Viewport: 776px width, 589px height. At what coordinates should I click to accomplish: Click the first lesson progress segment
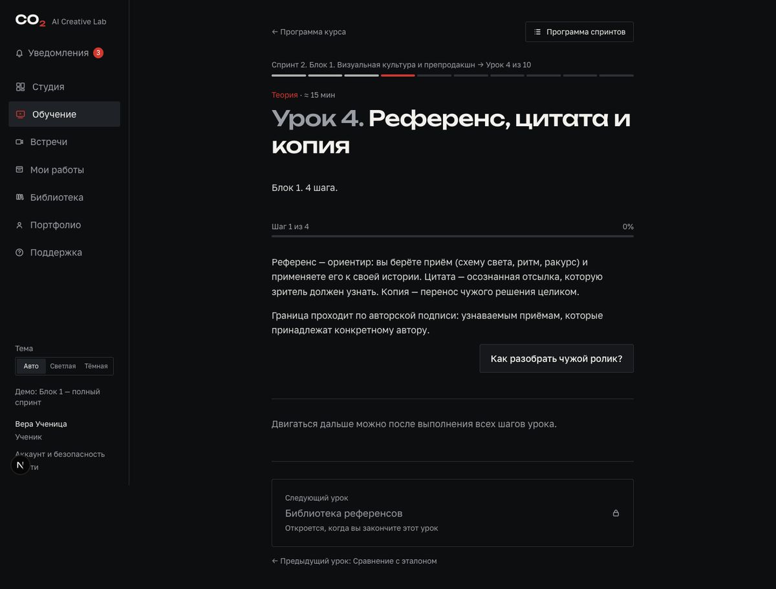pos(288,76)
